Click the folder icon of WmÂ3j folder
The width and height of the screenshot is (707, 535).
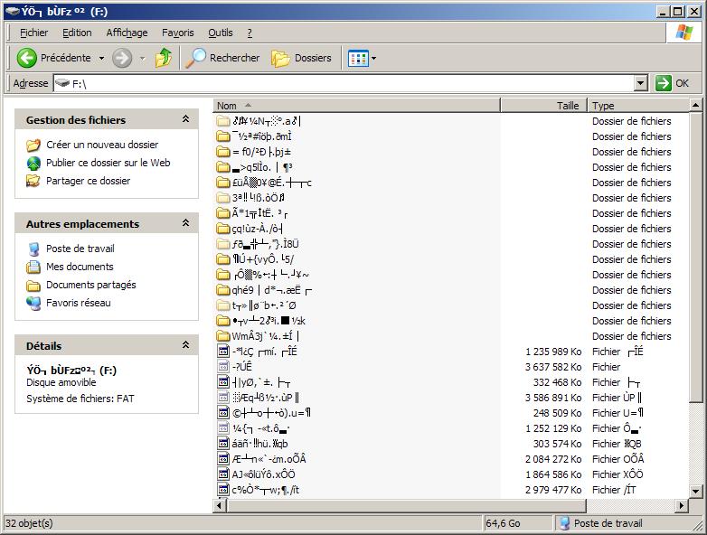point(222,336)
